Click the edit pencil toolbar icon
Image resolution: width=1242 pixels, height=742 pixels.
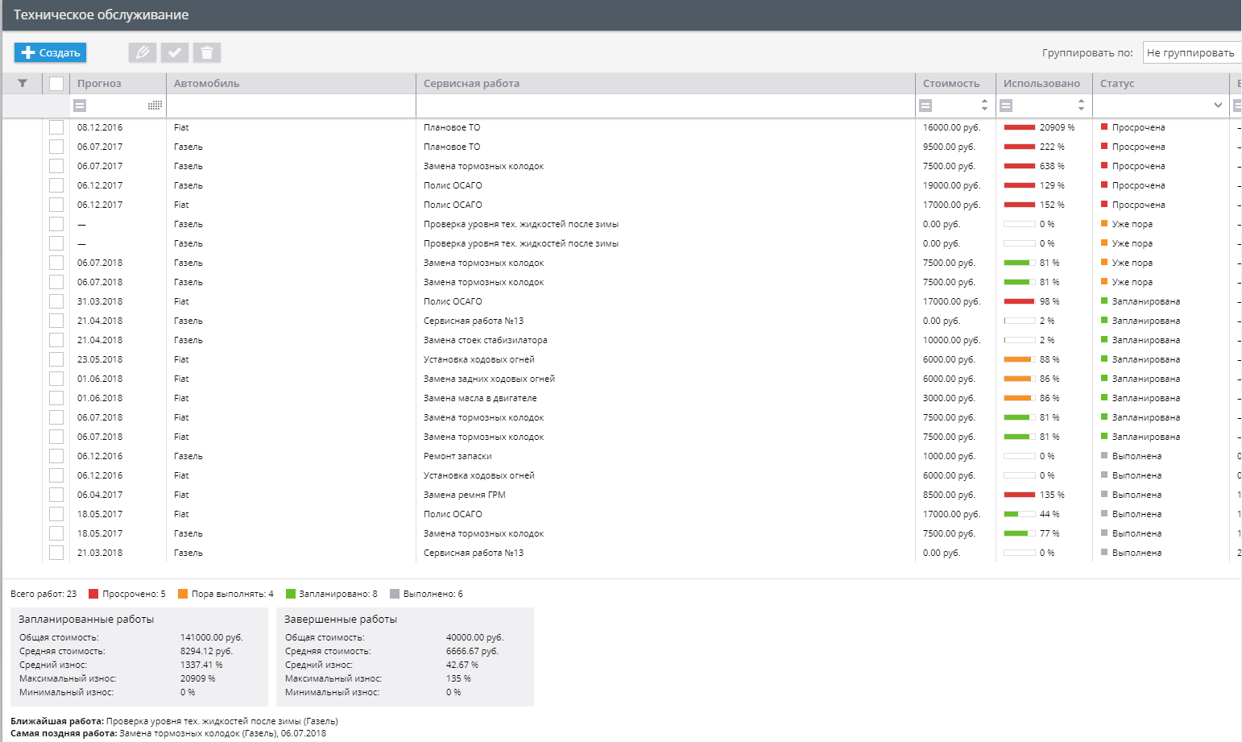pyautogui.click(x=143, y=52)
